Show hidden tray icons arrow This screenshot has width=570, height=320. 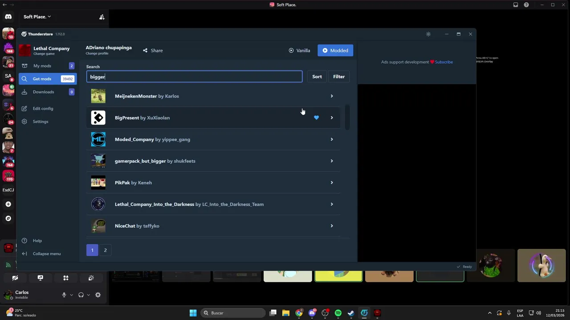(490, 313)
